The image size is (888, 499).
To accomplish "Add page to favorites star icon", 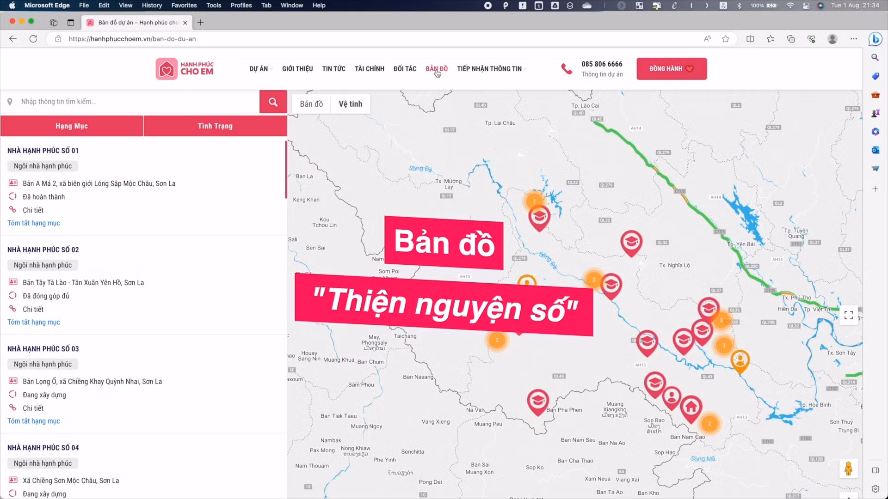I will click(726, 39).
